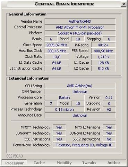Click the Clock Ratio value 13,0

(57, 57)
